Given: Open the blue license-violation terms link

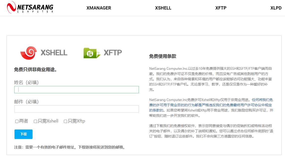Looking at the screenshot, I should click(211, 105).
